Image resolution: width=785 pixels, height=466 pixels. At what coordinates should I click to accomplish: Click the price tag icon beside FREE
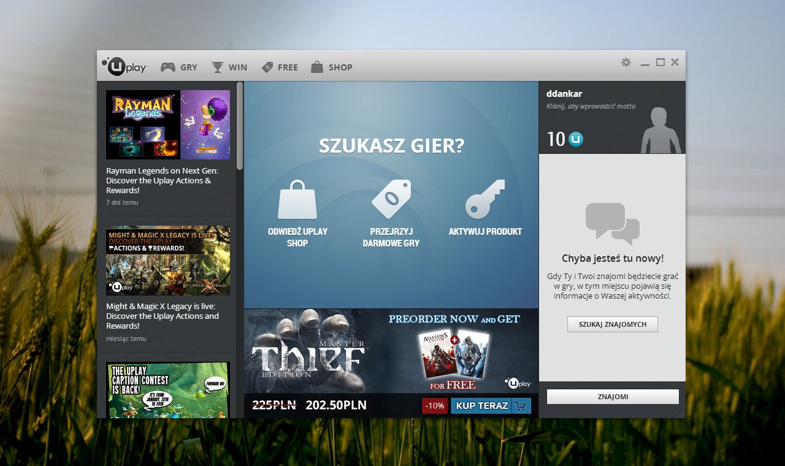click(x=267, y=67)
